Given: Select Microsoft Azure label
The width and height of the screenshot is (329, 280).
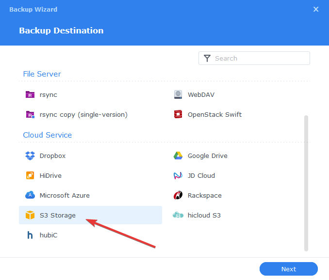Looking at the screenshot, I should pos(65,195).
